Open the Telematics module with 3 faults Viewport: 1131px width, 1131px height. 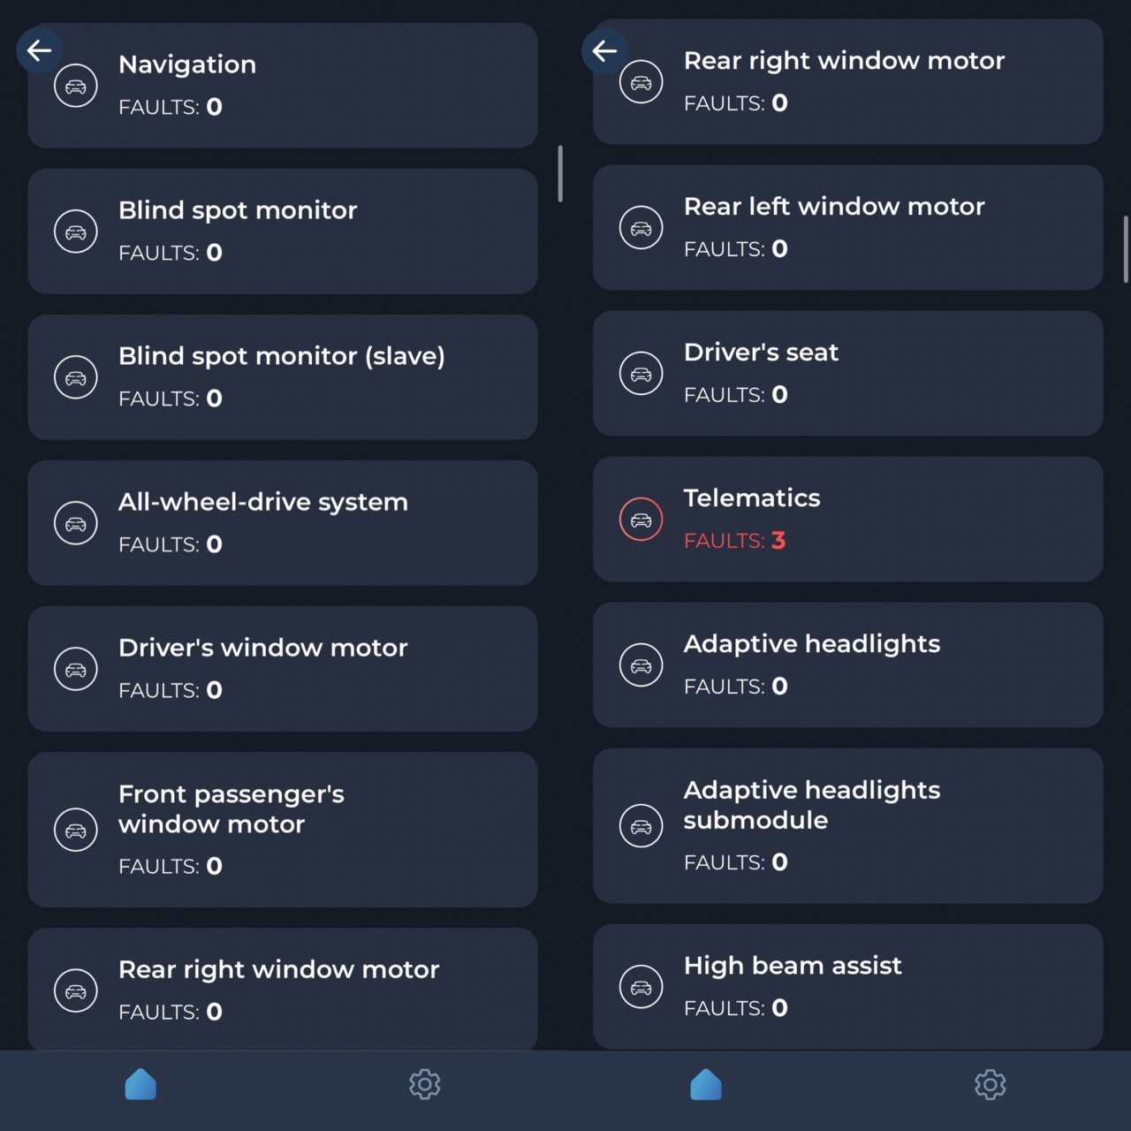point(848,520)
